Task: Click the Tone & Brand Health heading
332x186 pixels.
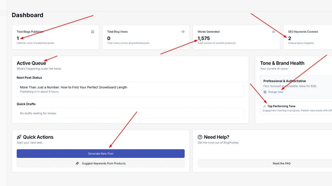Action: [282, 63]
